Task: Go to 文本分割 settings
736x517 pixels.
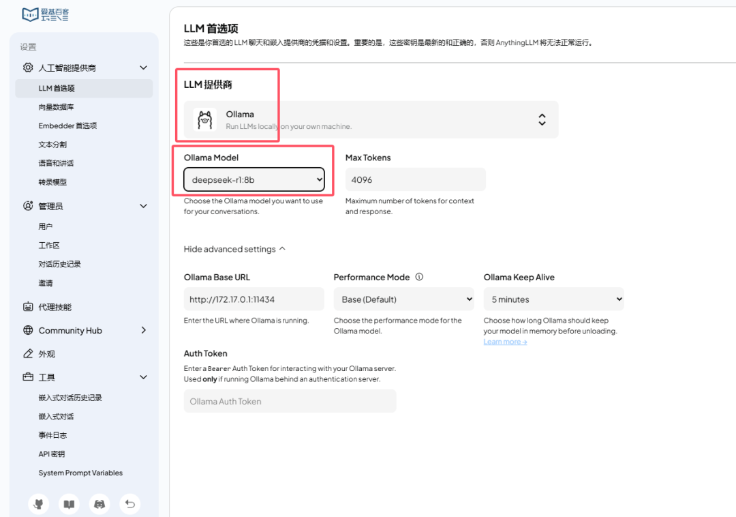Action: (x=52, y=145)
